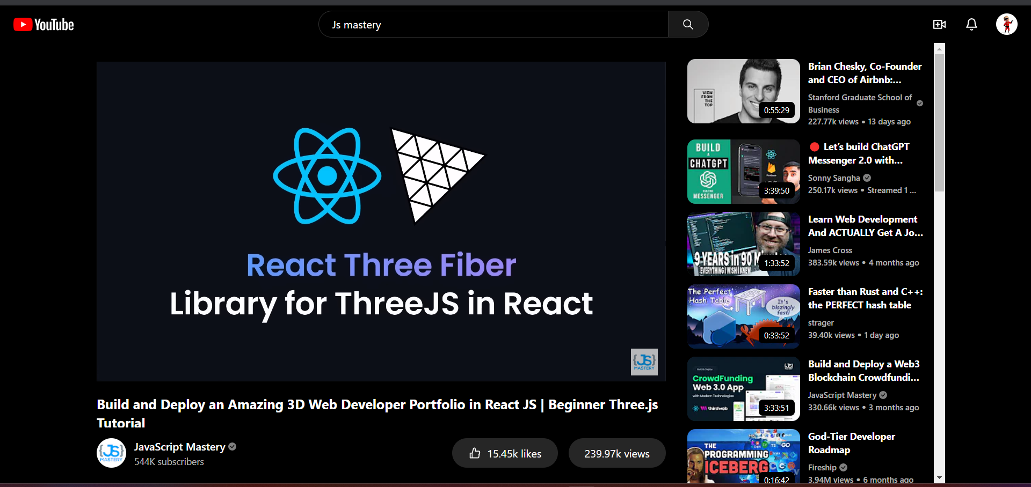Viewport: 1031px width, 487px height.
Task: Click the 3:33:51 duration badge
Action: pyautogui.click(x=776, y=408)
